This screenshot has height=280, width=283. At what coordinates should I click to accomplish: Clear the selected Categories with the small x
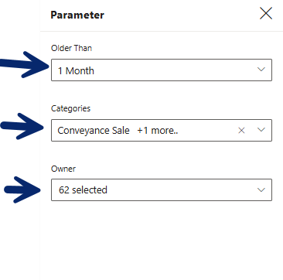pos(241,131)
